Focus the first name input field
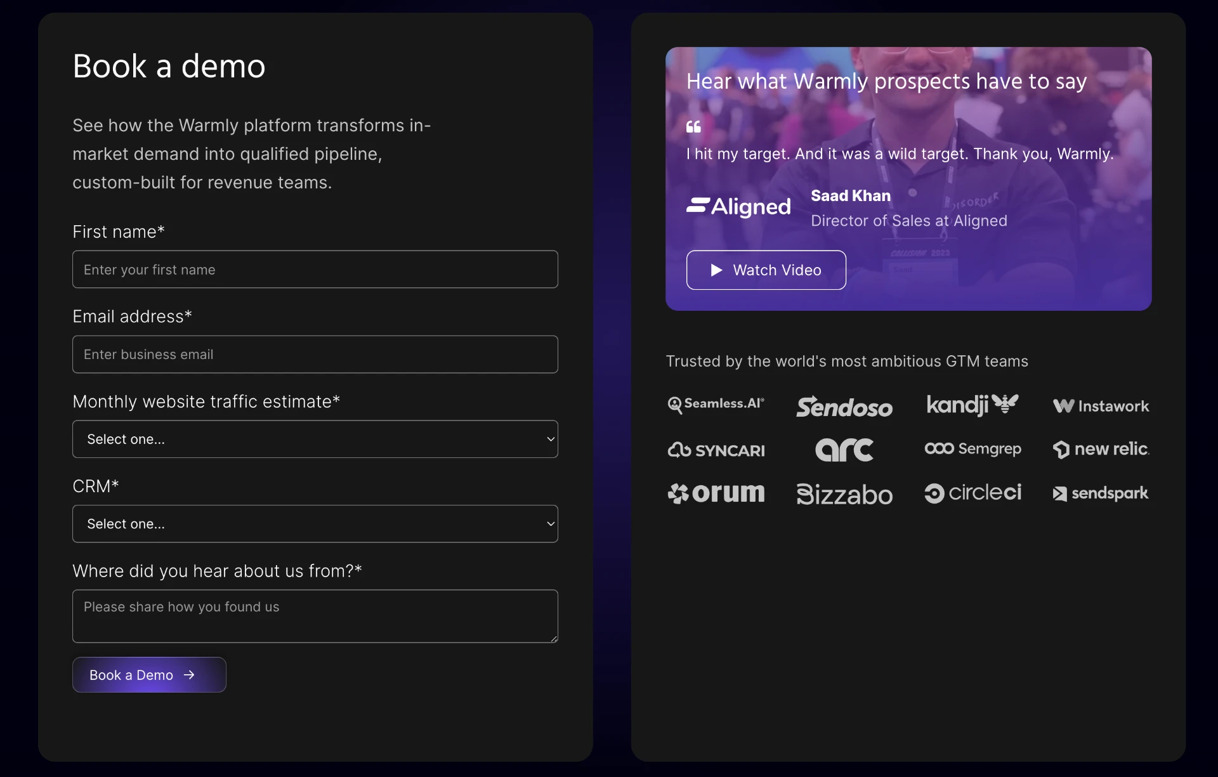The image size is (1218, 777). click(x=315, y=270)
